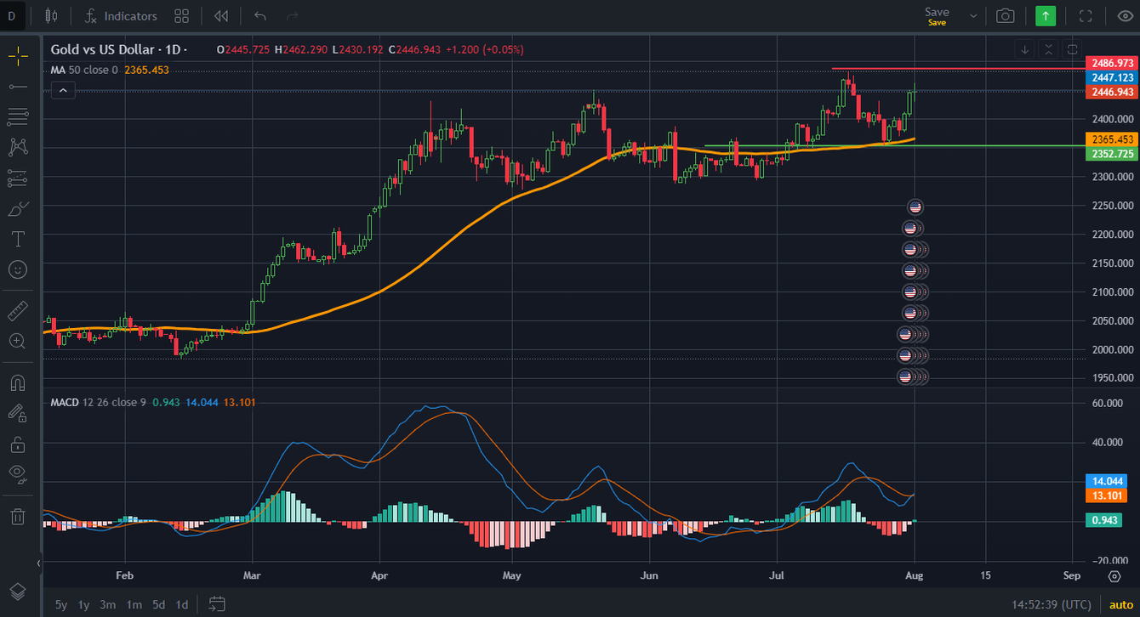Select the 1y date range

coord(83,604)
